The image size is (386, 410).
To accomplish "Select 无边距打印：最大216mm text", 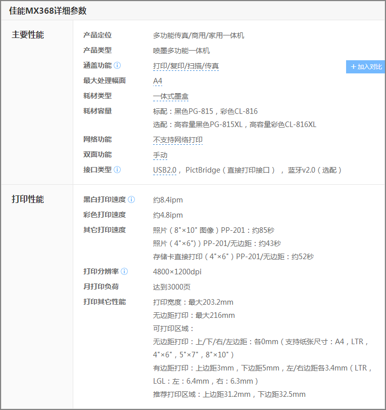I will click(x=194, y=315).
